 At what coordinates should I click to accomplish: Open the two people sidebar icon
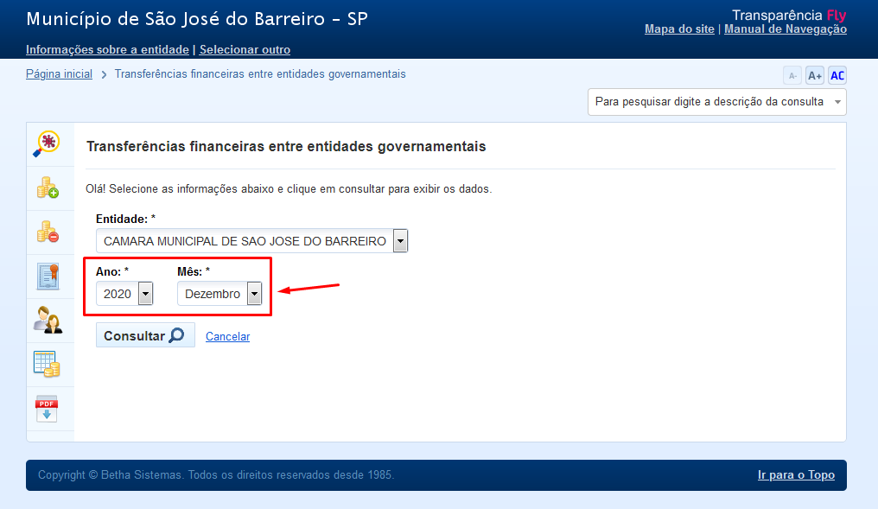click(47, 320)
